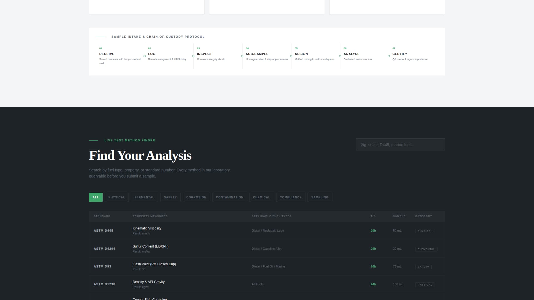Click the ELEMENTAL category badge

click(426, 249)
